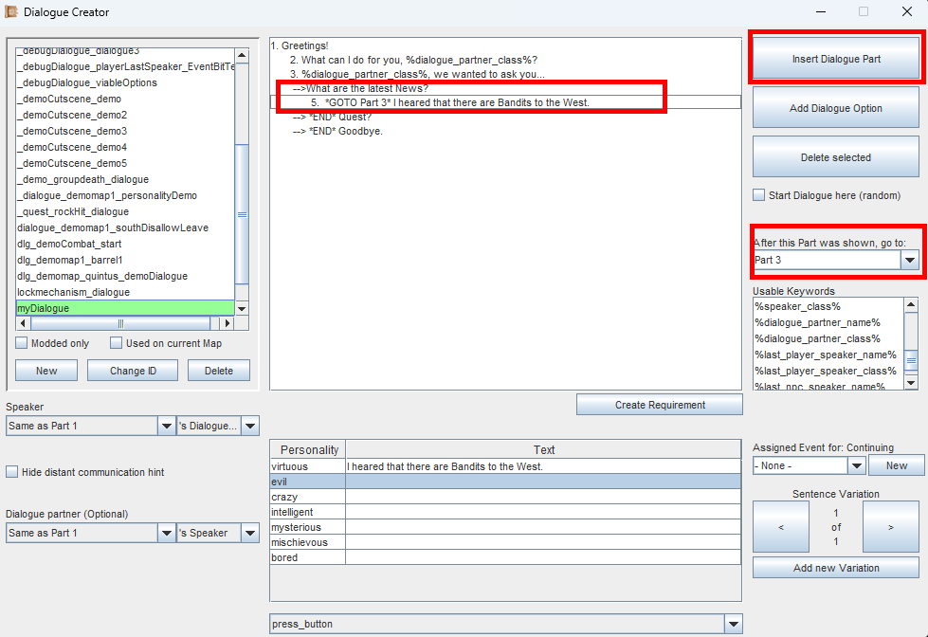Check Used on current Map option

(117, 343)
